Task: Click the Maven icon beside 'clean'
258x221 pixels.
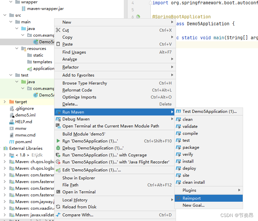Action: 178,119
